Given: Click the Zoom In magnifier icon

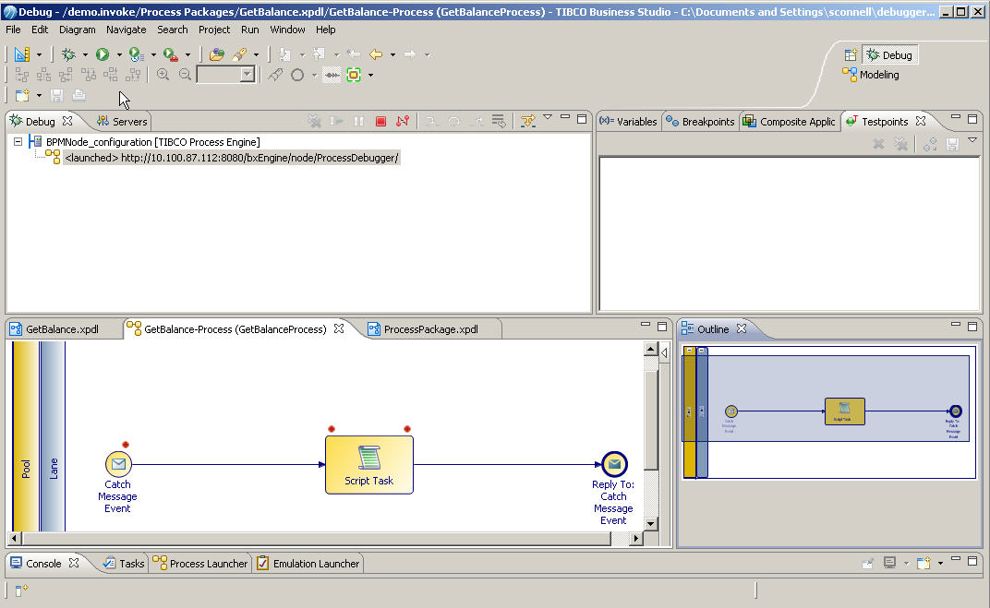Looking at the screenshot, I should (163, 75).
